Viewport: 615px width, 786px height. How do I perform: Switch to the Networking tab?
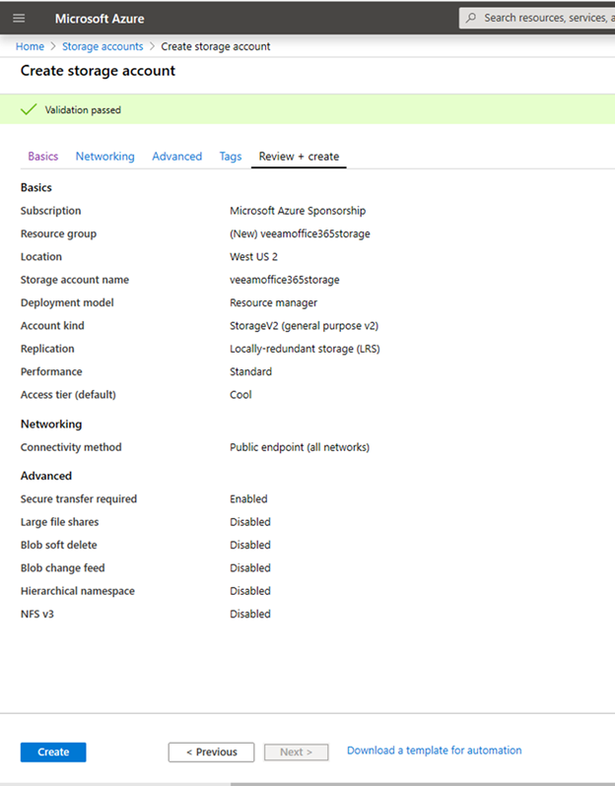pyautogui.click(x=104, y=157)
